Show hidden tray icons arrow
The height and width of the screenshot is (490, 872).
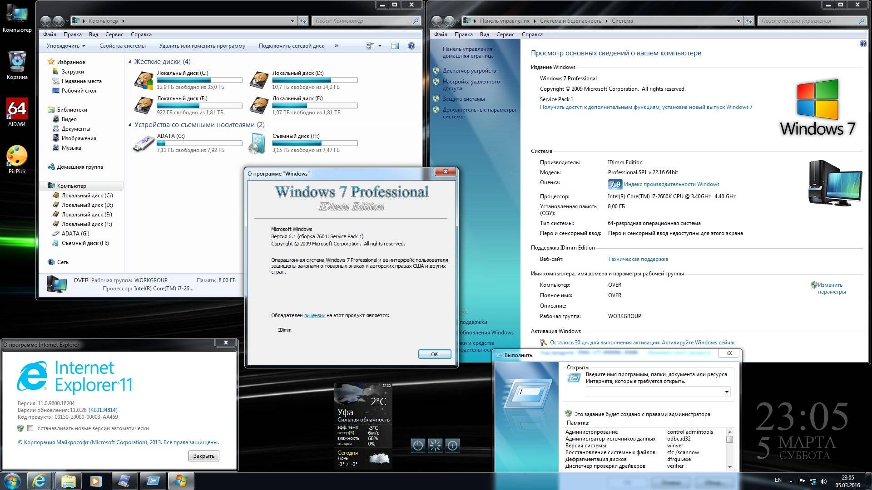pyautogui.click(x=791, y=481)
